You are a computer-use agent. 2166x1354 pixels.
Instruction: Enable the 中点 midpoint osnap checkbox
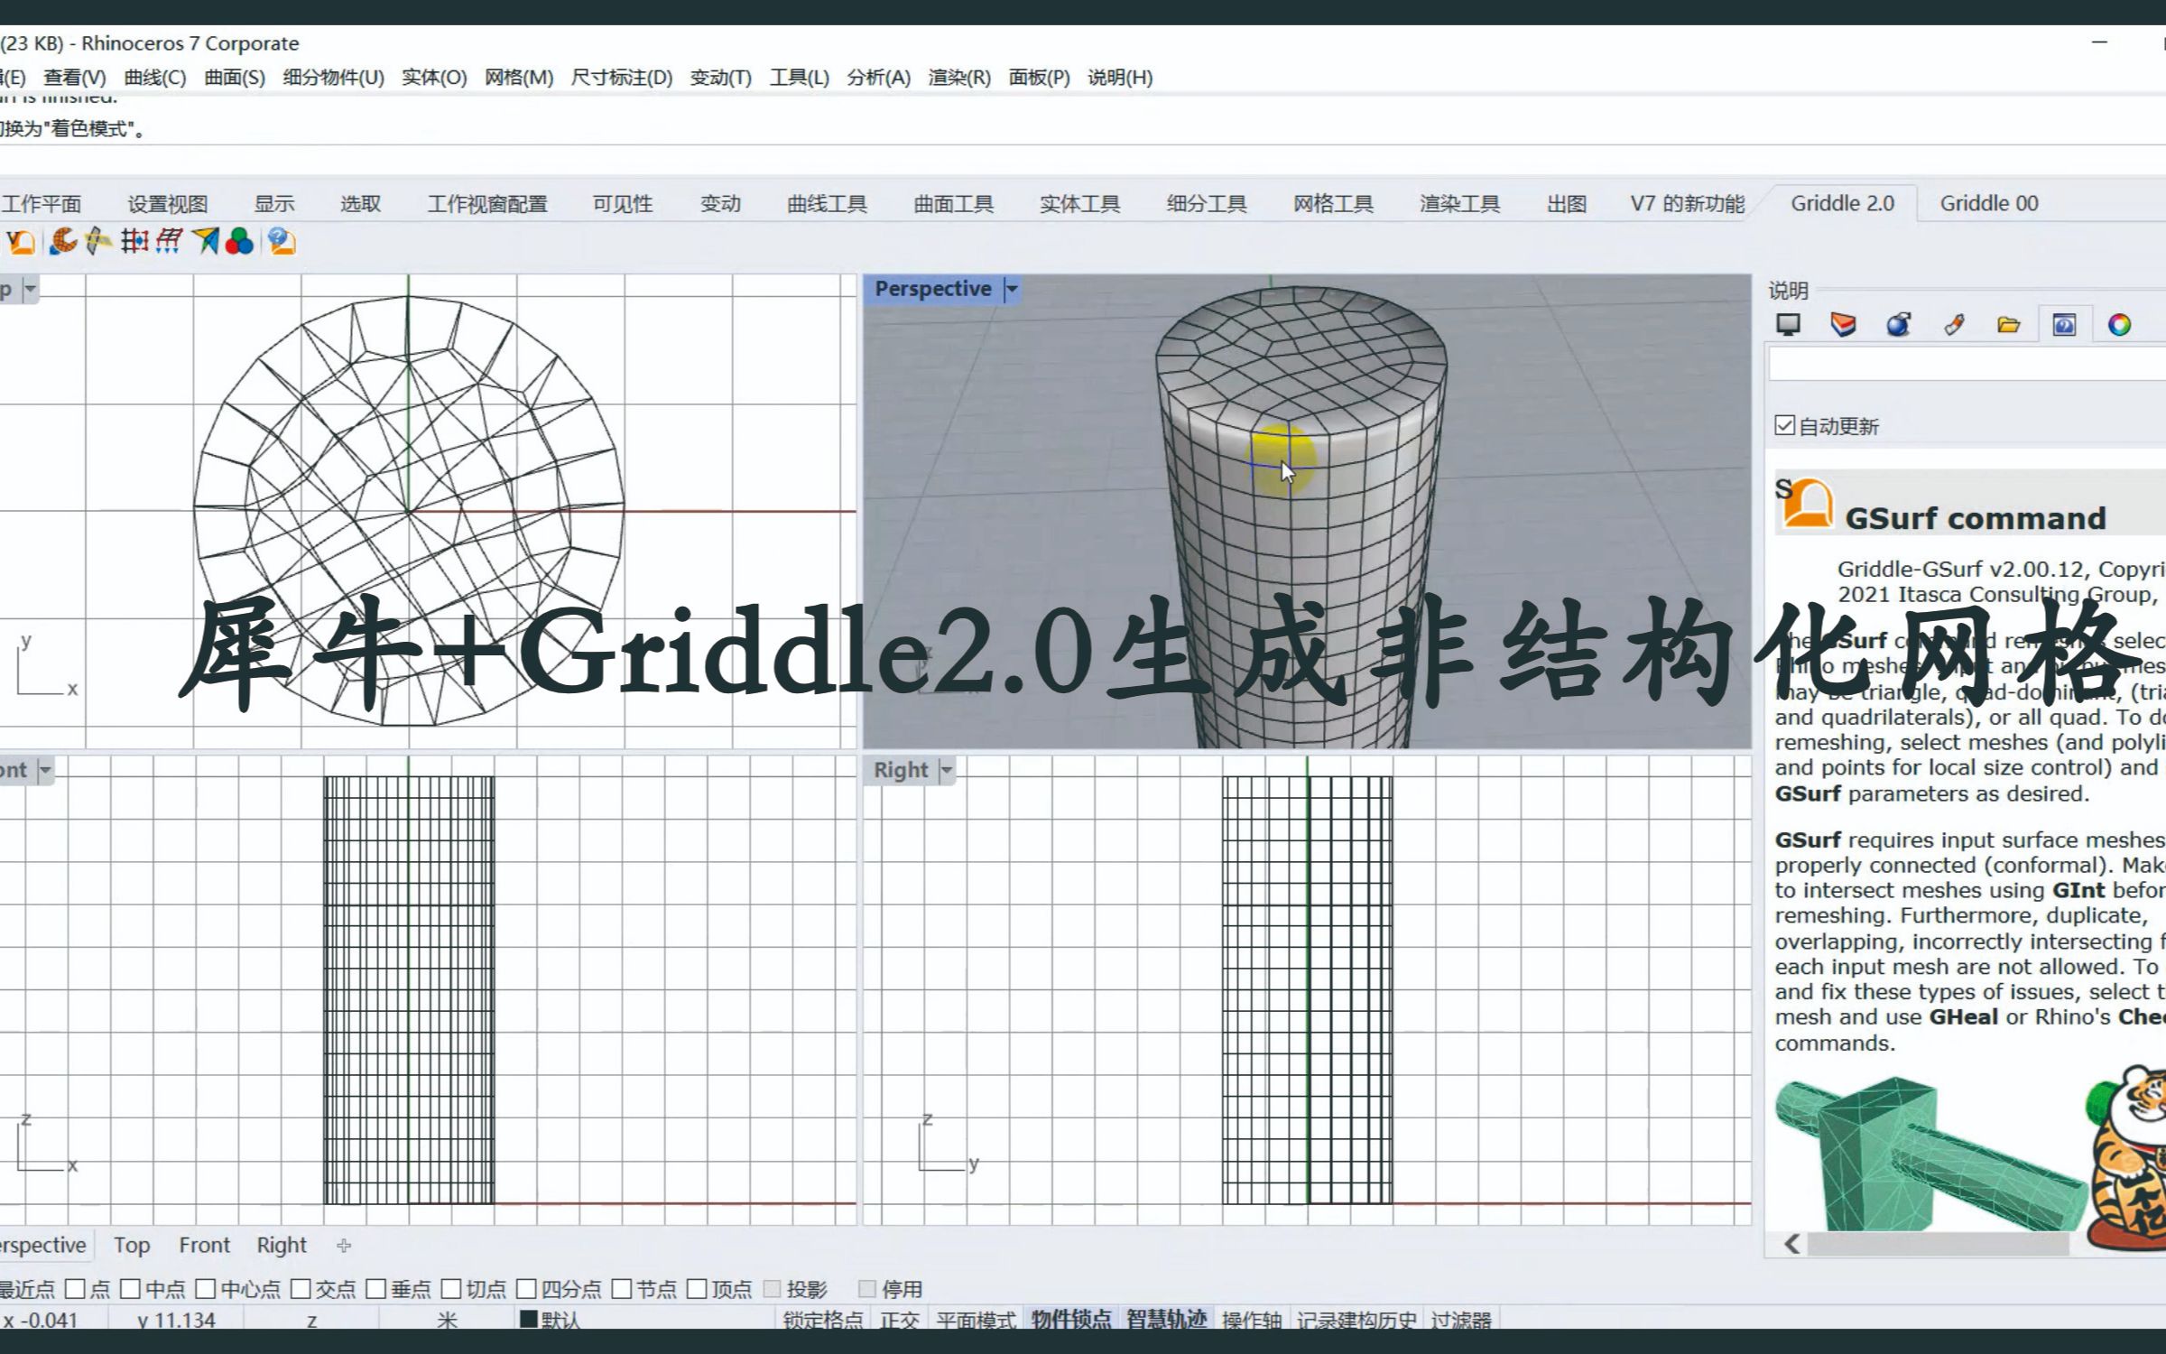130,1289
